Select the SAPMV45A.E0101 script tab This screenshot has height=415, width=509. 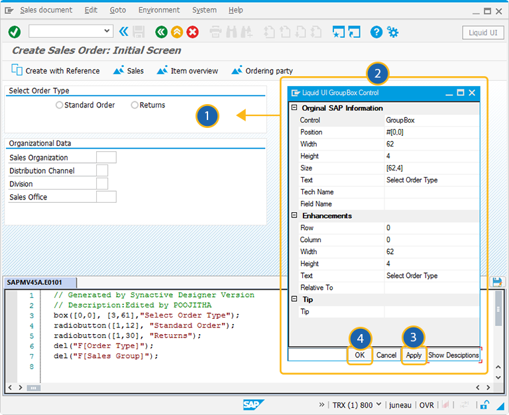click(x=40, y=282)
